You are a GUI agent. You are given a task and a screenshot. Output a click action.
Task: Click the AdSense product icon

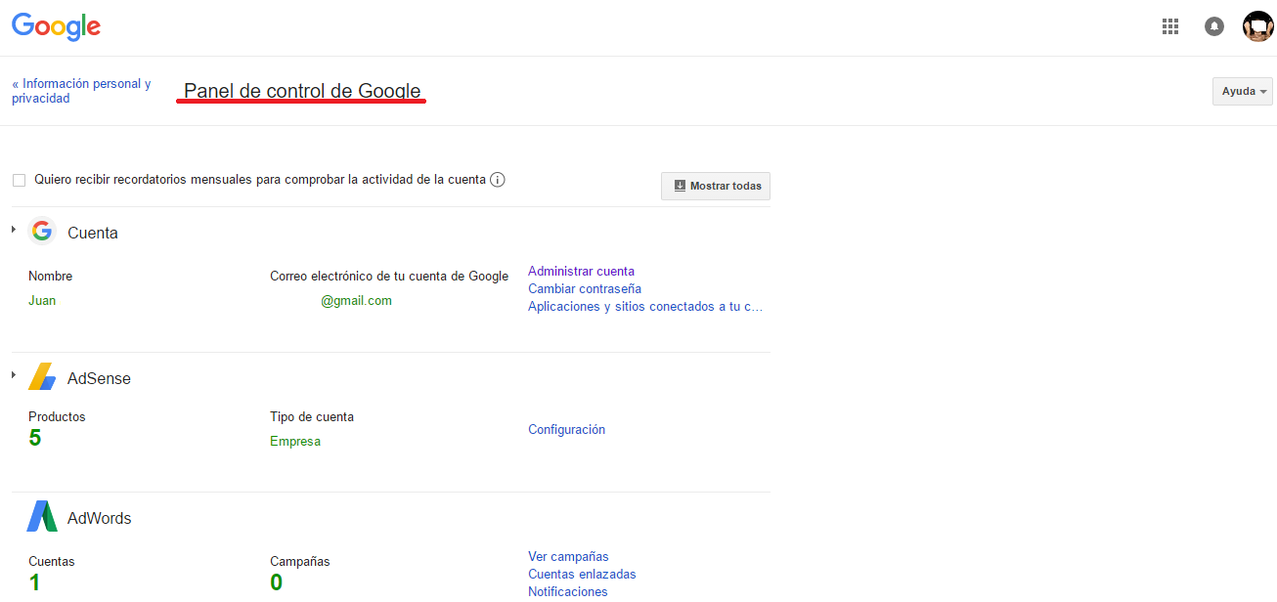[42, 377]
